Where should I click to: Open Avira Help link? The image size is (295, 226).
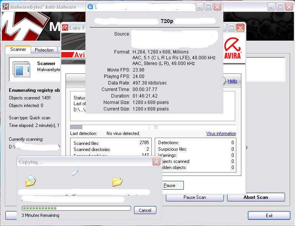[232, 81]
